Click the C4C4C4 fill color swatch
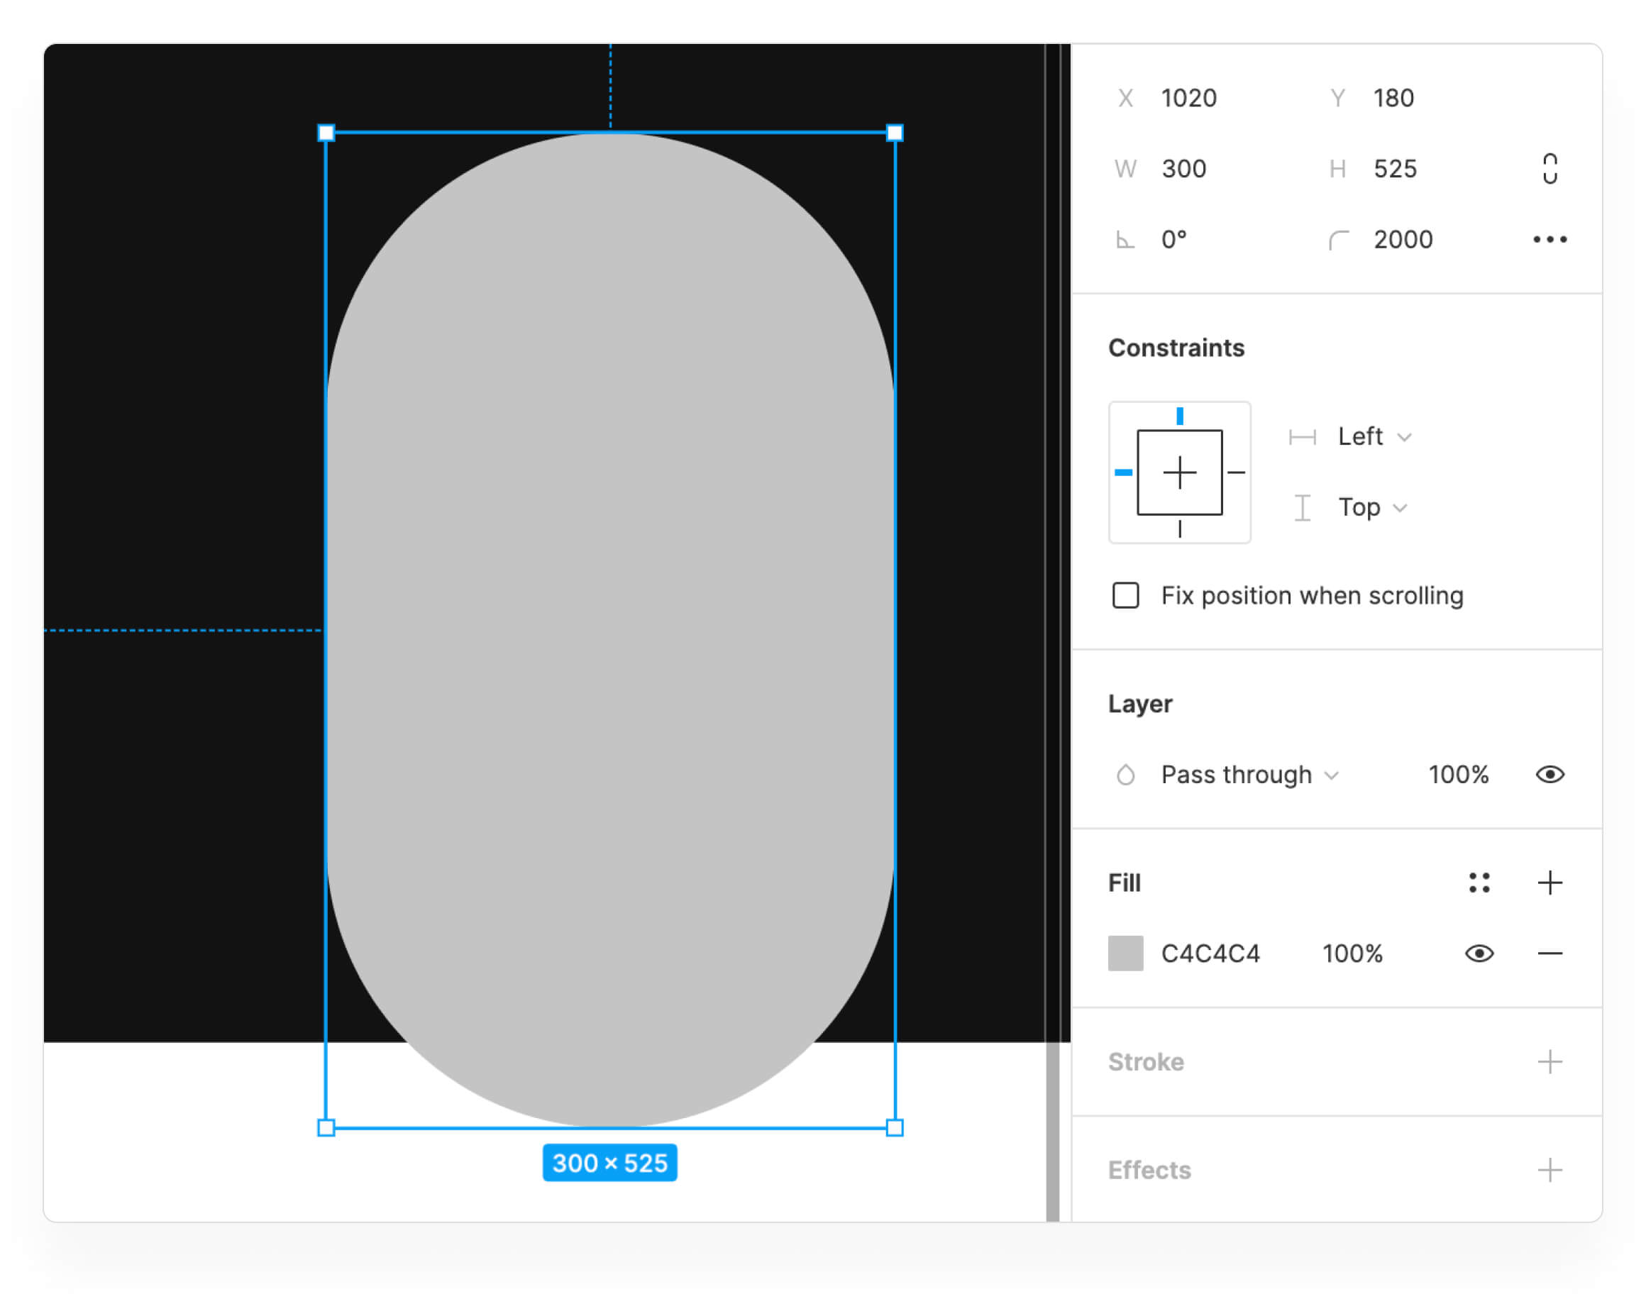This screenshot has height=1294, width=1646. pyautogui.click(x=1126, y=953)
